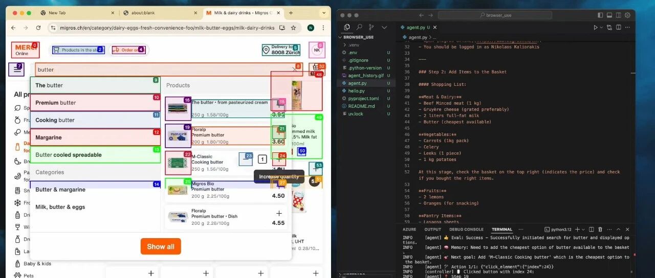The height and width of the screenshot is (278, 655).
Task: Bookmark this page with the star
Action: [293, 28]
